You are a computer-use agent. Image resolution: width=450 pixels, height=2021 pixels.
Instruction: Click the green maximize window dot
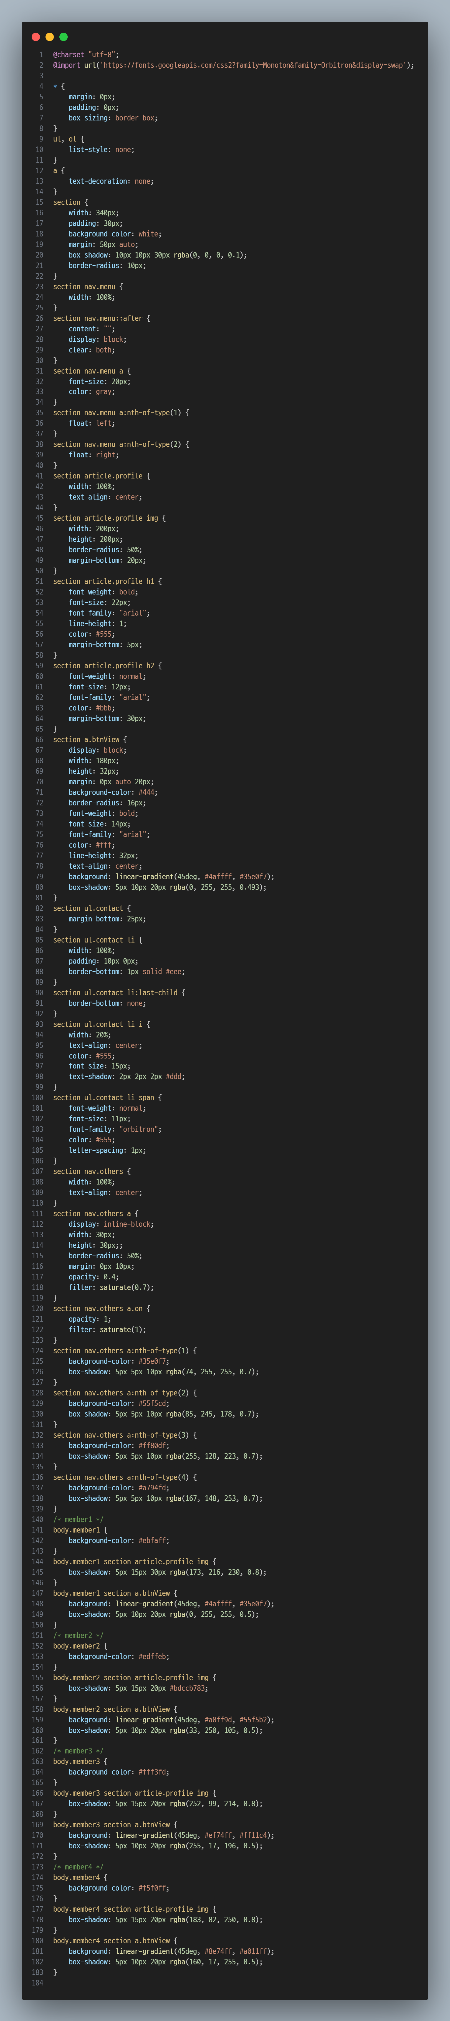point(64,37)
